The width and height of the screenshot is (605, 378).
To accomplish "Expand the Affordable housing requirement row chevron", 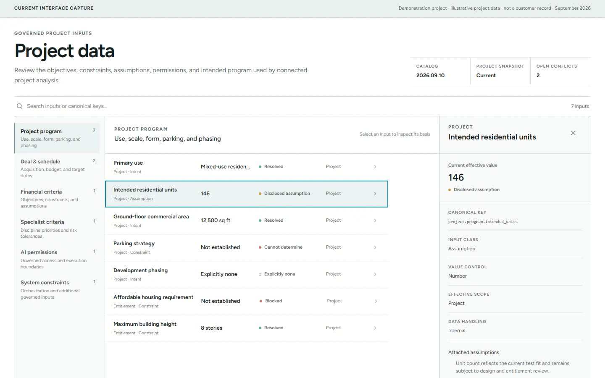I will 376,301.
